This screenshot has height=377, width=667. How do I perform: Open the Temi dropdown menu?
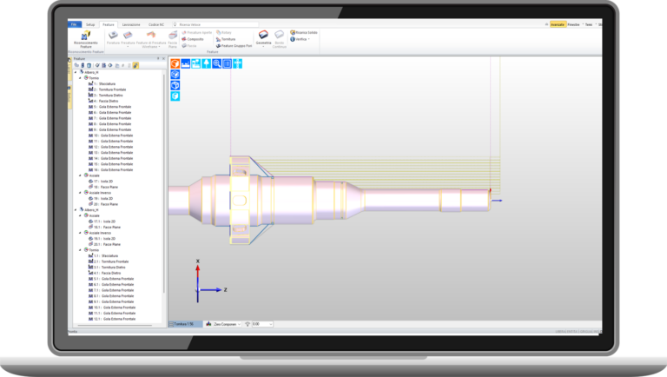589,24
